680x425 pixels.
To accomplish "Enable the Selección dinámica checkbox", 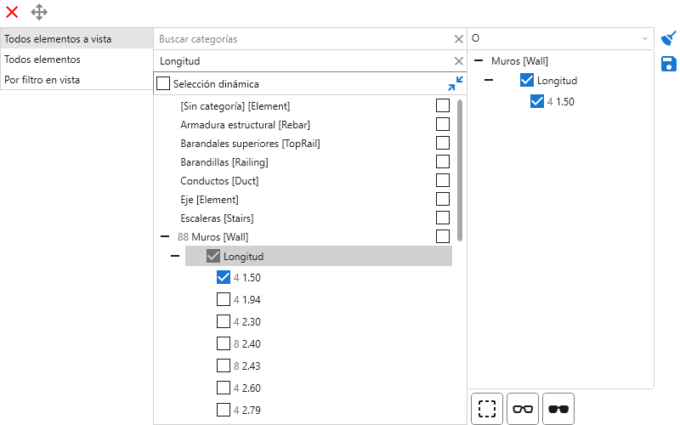I will [163, 84].
